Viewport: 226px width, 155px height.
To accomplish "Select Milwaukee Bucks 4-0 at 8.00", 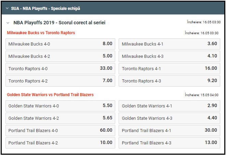I will 61,44.
